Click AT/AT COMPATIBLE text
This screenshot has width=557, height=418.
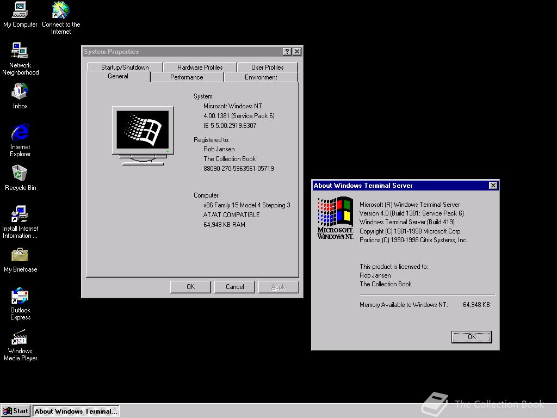tap(231, 215)
